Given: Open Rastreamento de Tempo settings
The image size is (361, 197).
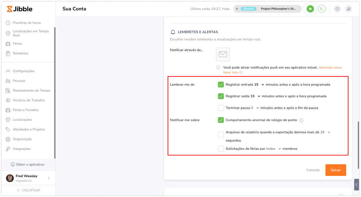Looking at the screenshot, I should (x=30, y=90).
